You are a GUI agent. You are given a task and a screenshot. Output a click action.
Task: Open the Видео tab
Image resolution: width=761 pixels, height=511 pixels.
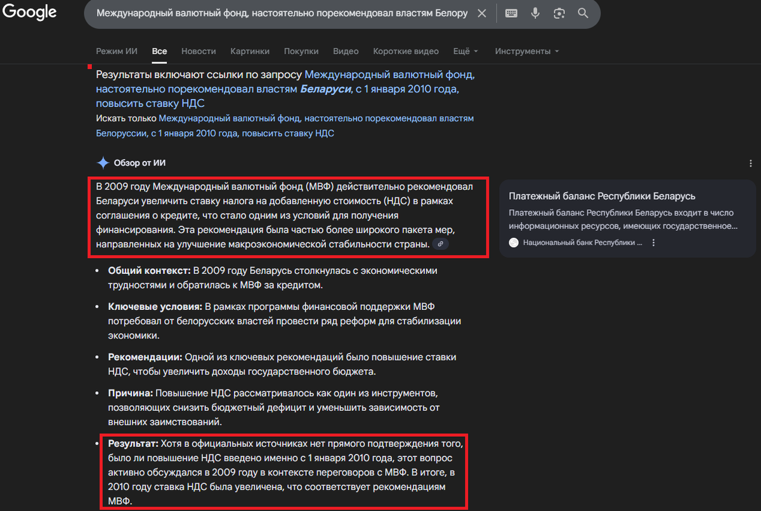[x=346, y=51]
